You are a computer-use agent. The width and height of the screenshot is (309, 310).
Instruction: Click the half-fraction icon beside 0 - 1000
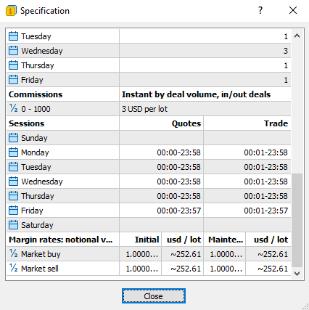[x=14, y=108]
